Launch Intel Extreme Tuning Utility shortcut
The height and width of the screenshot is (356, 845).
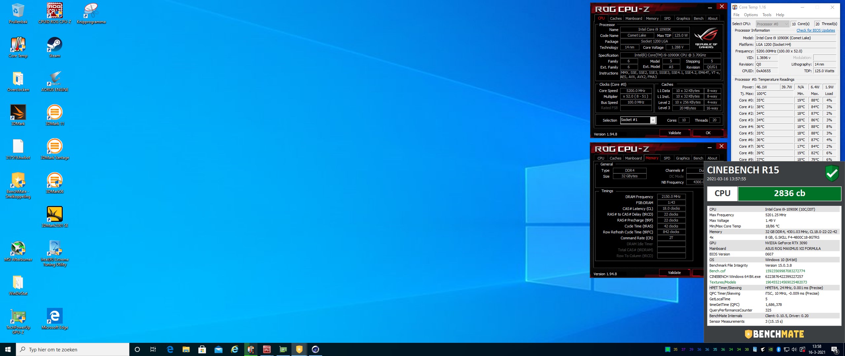coord(54,253)
